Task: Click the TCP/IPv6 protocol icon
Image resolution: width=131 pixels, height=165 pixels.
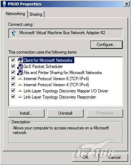Action: 20,79
